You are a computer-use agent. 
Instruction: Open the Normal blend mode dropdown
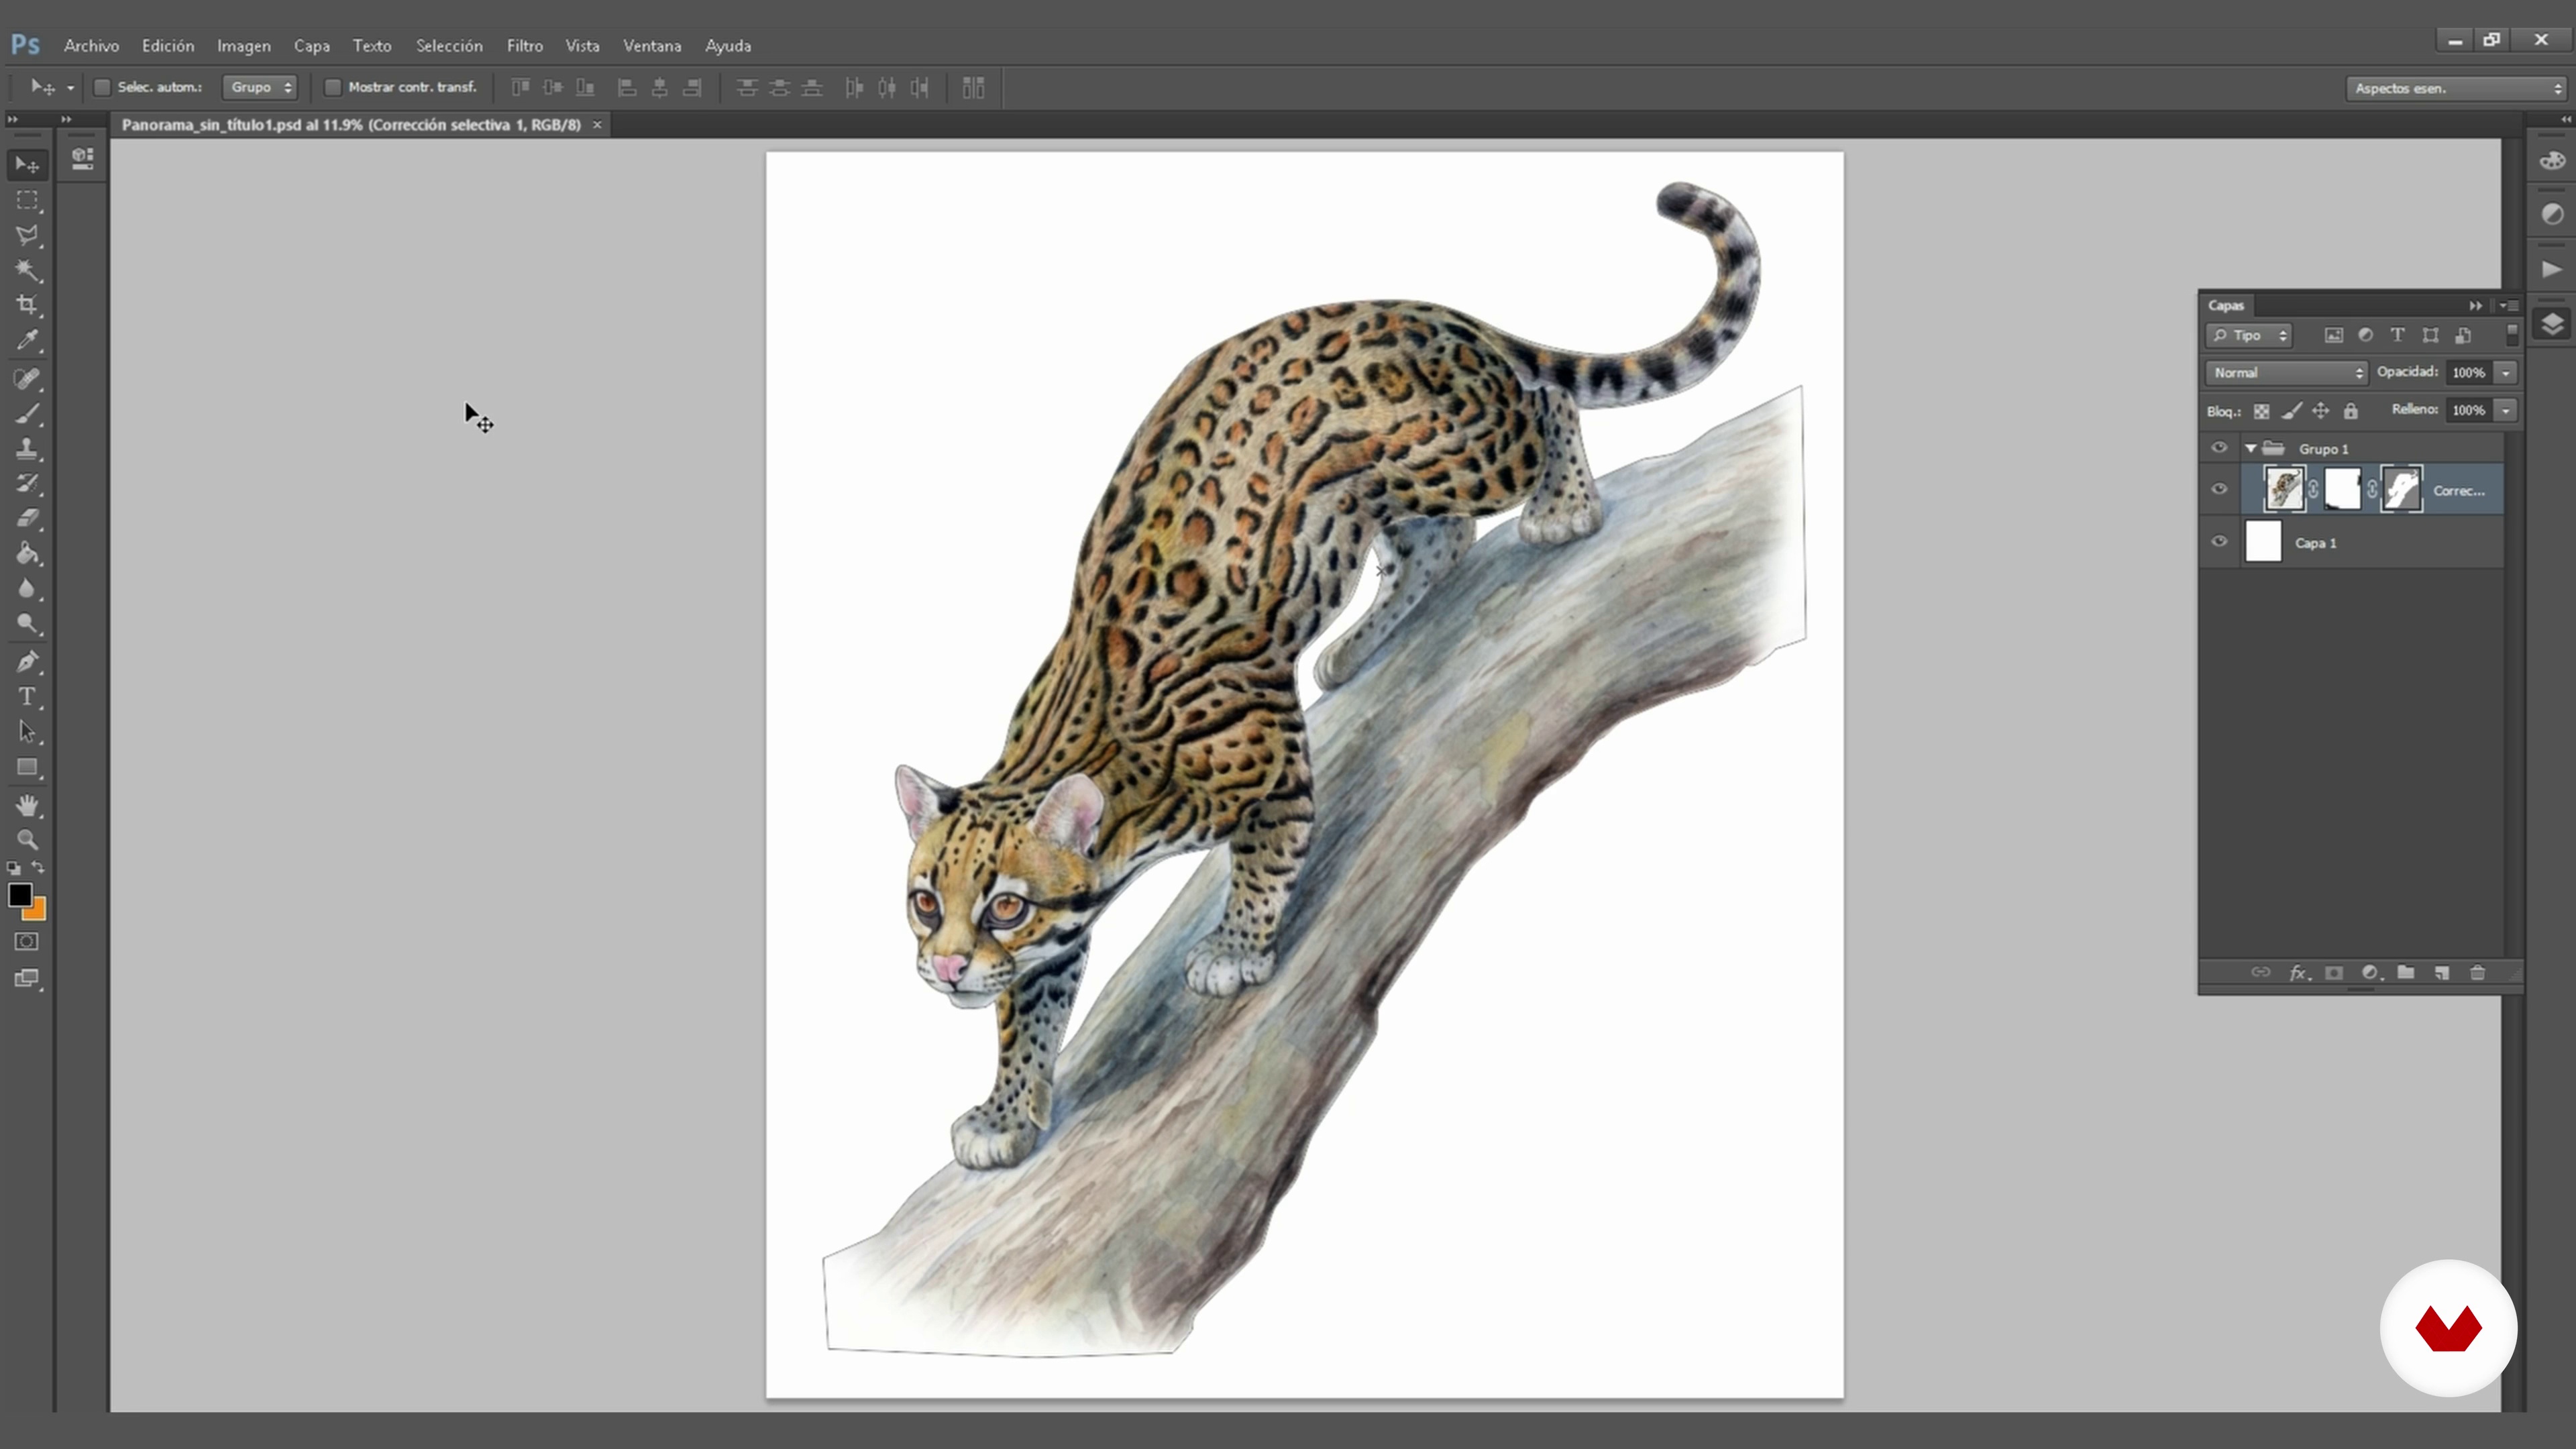pyautogui.click(x=2286, y=373)
